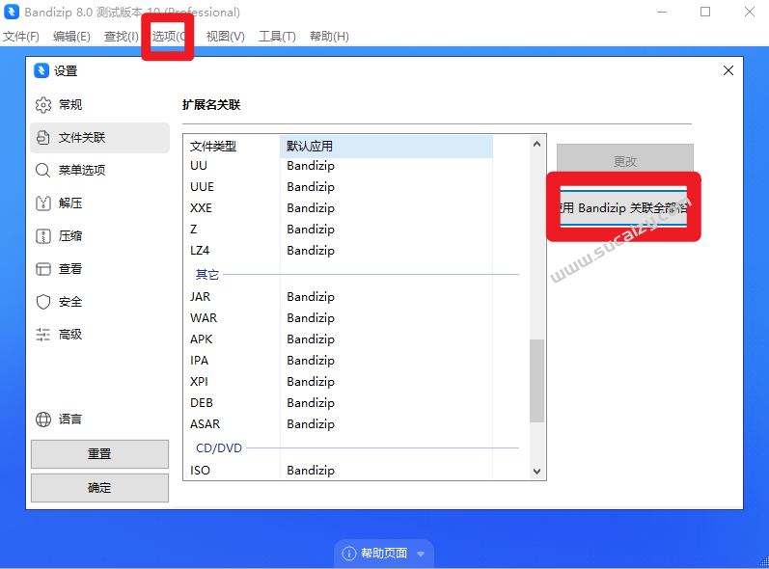Click the General gear icon in settings sidebar
This screenshot has width=769, height=569.
tap(43, 105)
